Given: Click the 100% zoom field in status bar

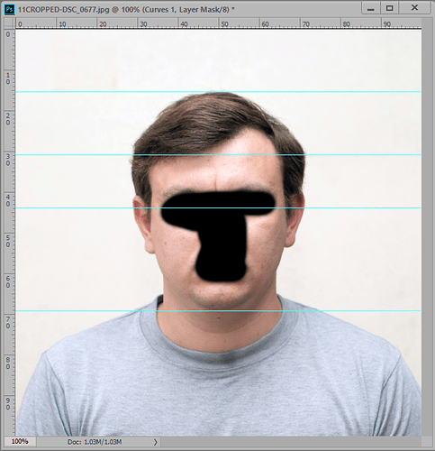Looking at the screenshot, I should click(x=20, y=441).
